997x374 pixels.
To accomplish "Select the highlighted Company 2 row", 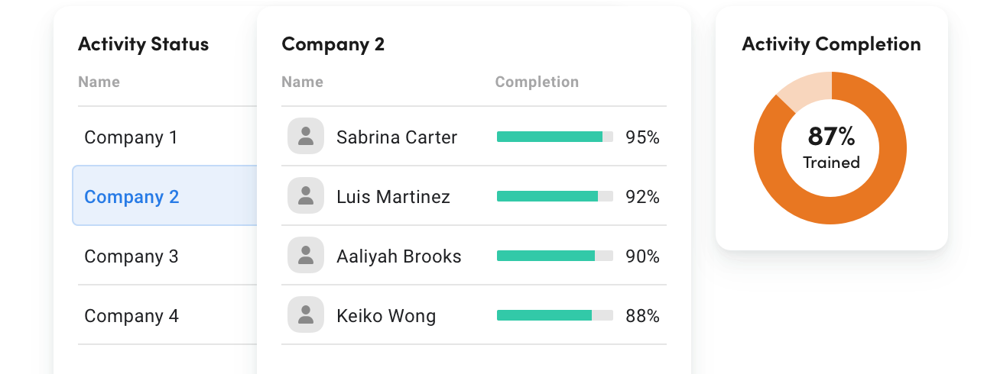I will (x=132, y=197).
